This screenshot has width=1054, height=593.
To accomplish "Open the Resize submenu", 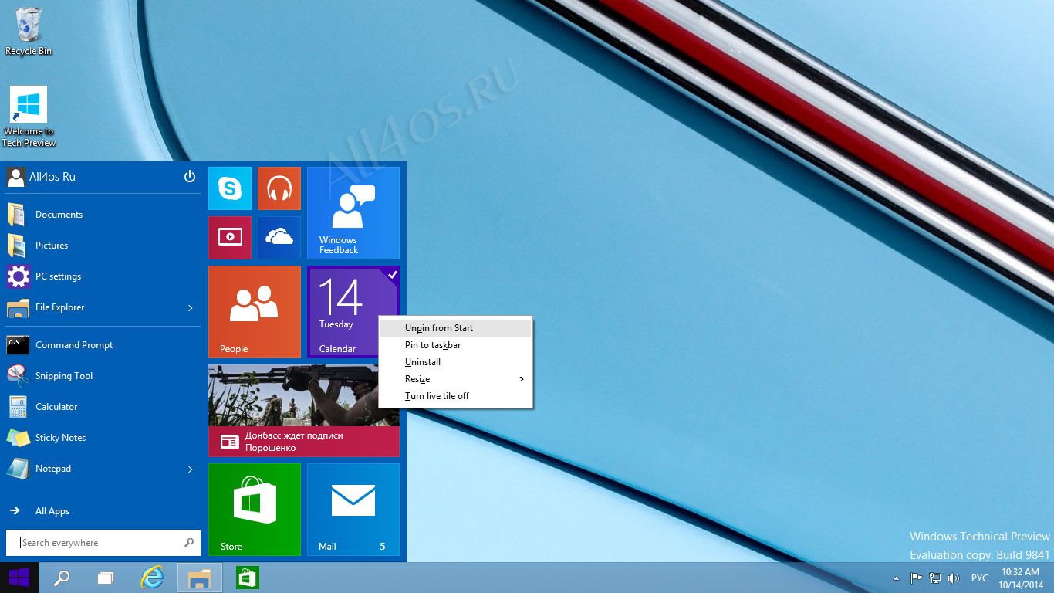I will point(456,379).
